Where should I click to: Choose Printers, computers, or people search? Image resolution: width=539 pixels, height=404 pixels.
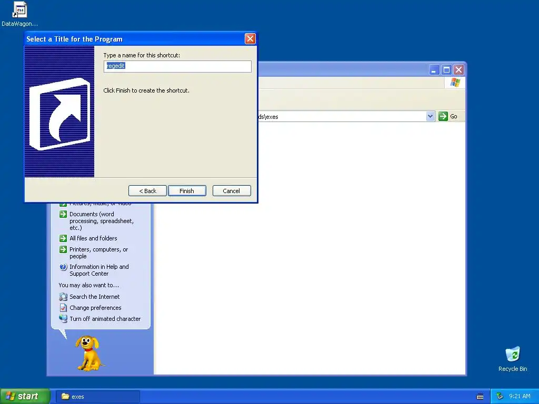pyautogui.click(x=98, y=253)
